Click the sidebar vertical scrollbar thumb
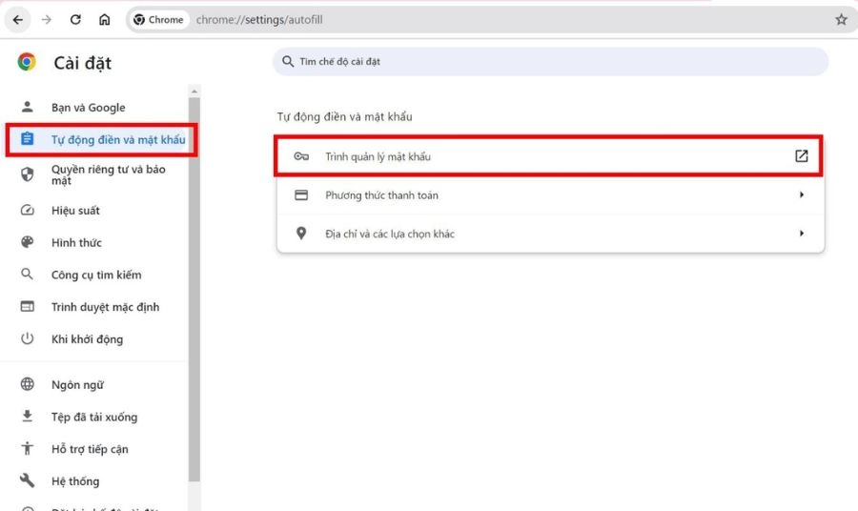This screenshot has width=858, height=511. pos(194,290)
